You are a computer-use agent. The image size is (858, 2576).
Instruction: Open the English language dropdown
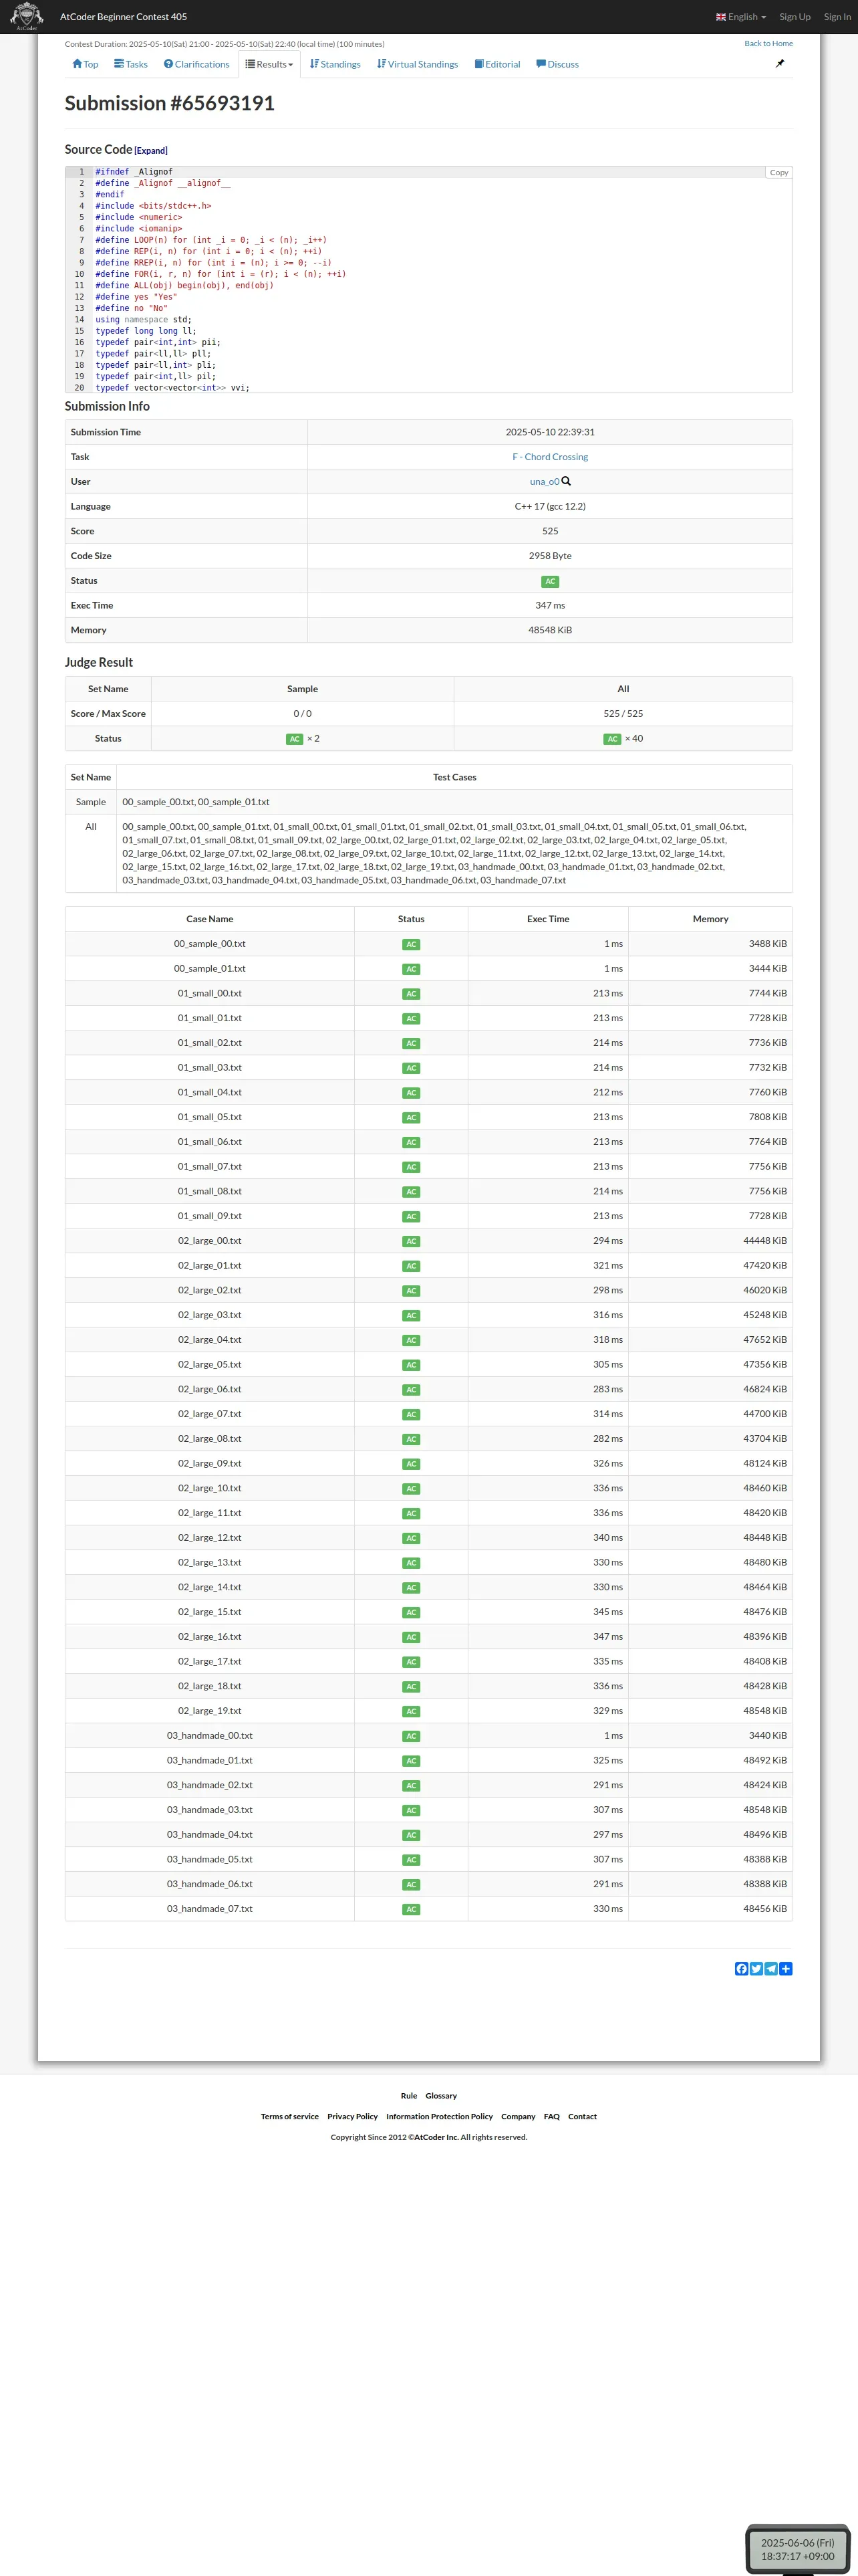741,17
